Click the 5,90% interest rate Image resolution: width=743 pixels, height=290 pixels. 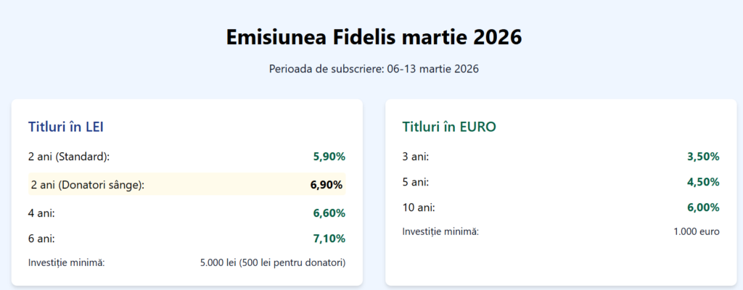click(x=329, y=156)
